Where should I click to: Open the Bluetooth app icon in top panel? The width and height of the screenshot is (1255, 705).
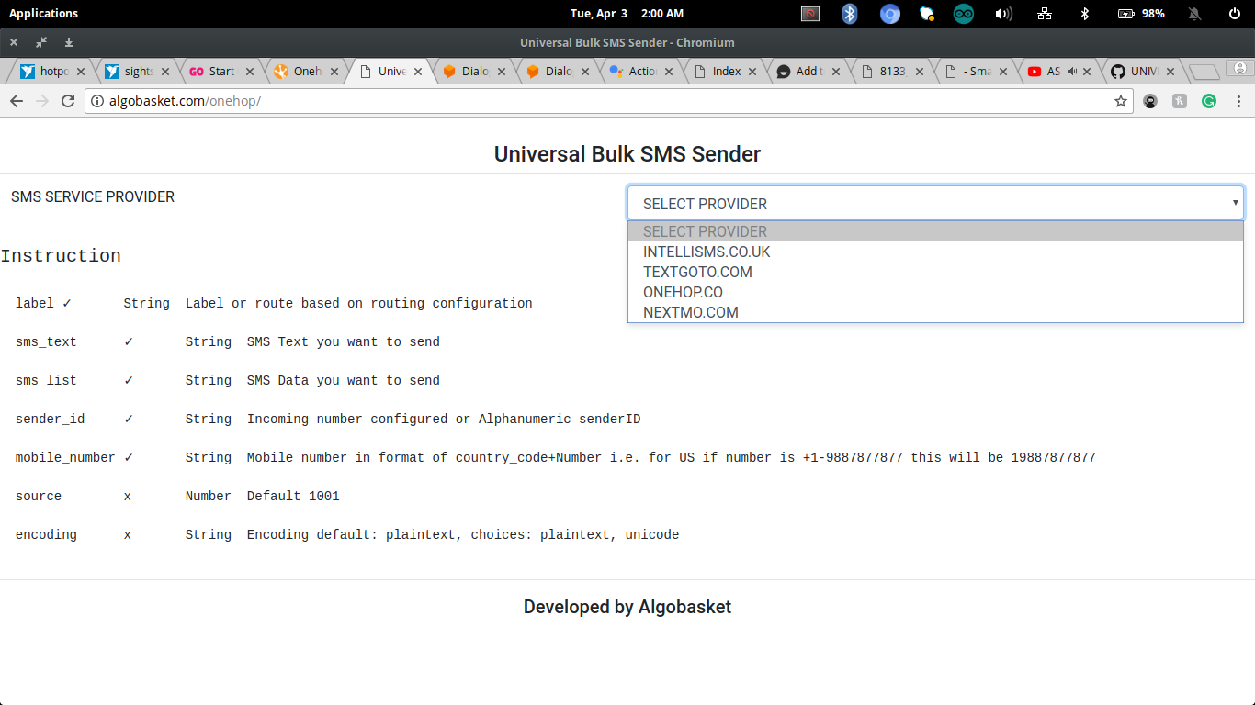(x=850, y=14)
